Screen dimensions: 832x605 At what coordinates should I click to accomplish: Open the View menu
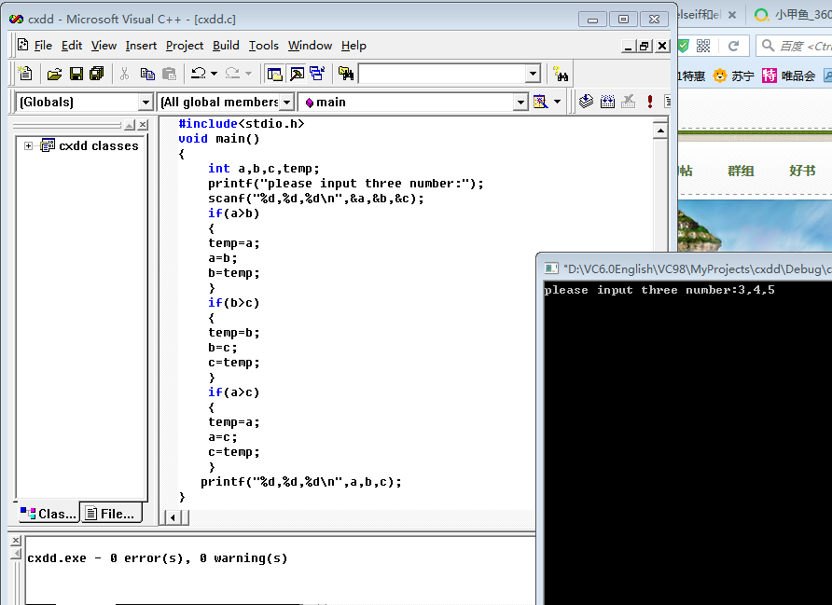point(104,46)
